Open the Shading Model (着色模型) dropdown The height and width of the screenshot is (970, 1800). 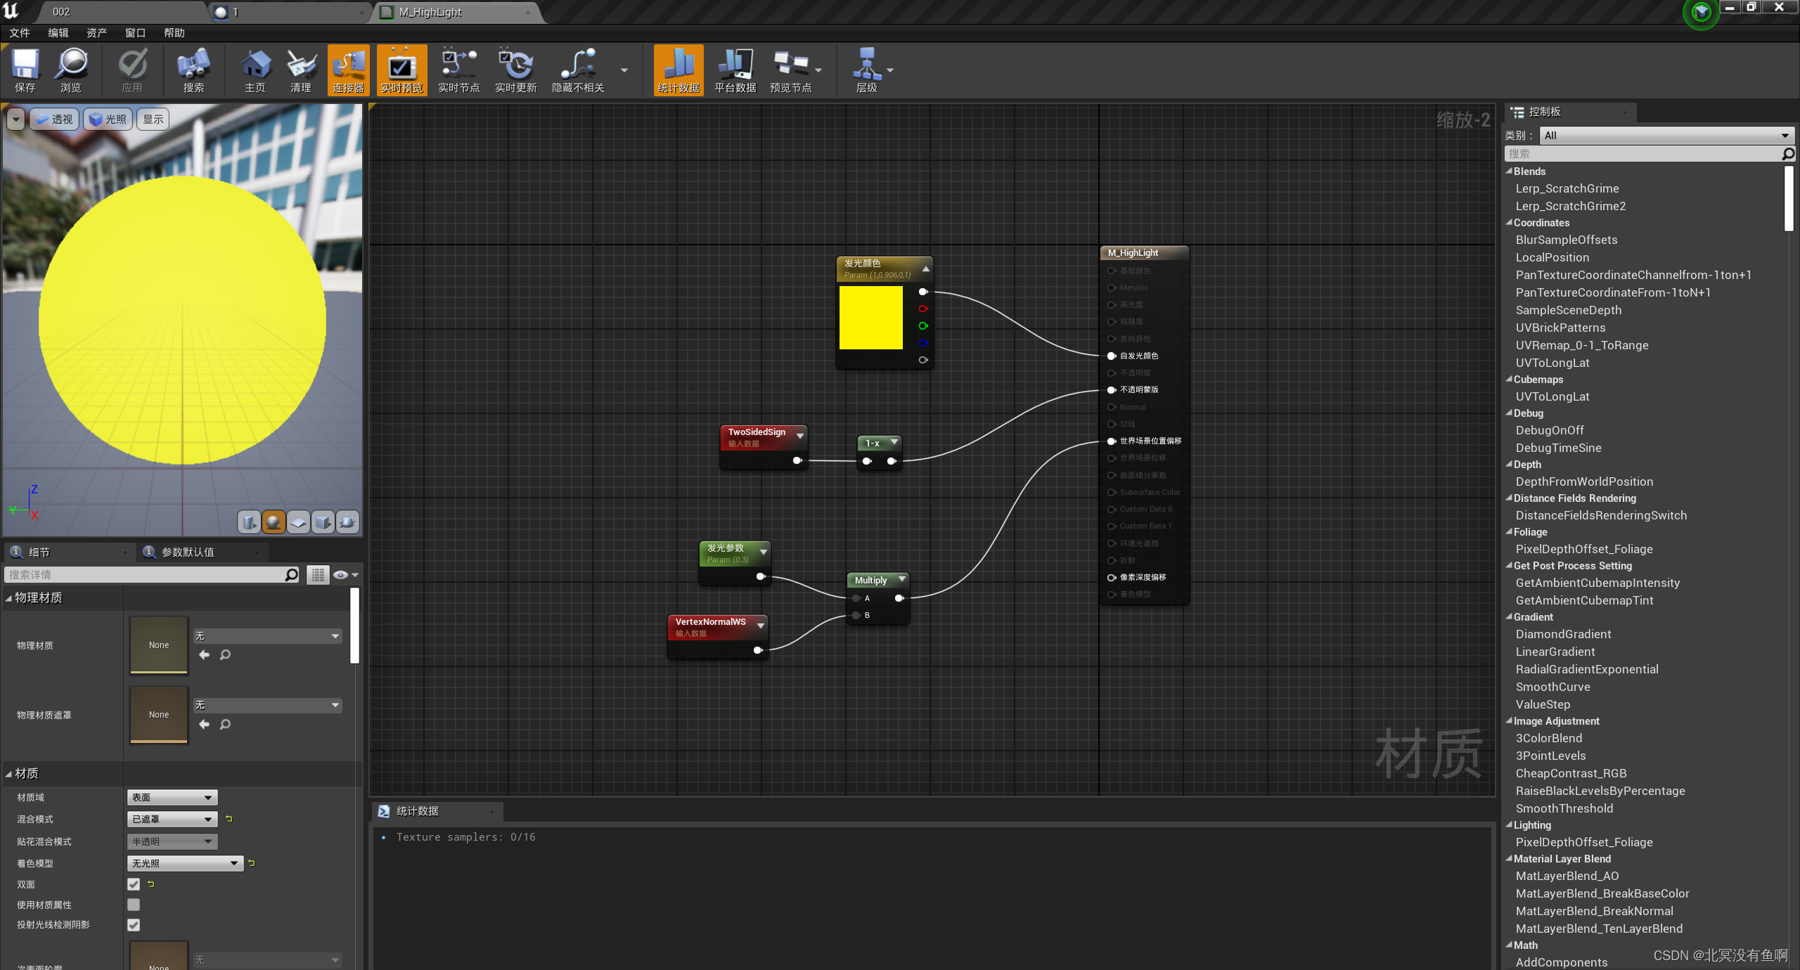click(185, 863)
